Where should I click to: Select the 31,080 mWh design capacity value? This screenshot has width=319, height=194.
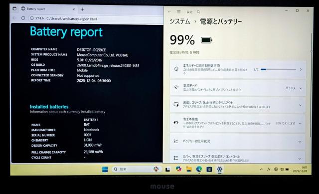[x=93, y=145]
